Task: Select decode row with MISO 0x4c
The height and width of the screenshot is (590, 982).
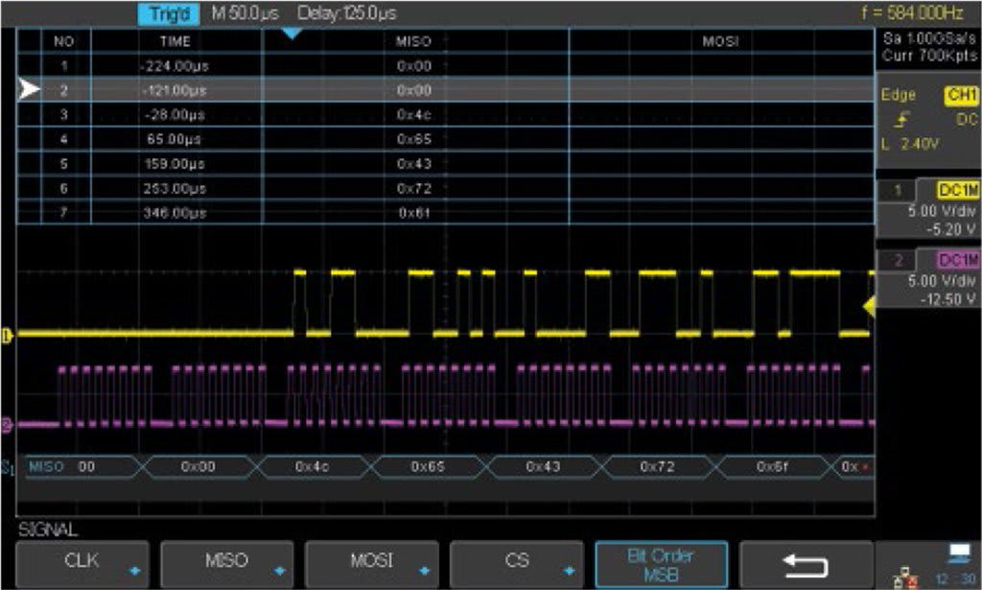Action: click(445, 114)
